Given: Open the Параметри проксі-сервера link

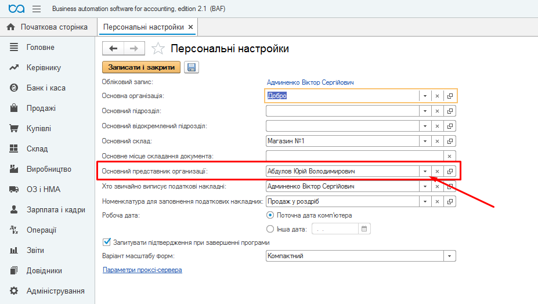Looking at the screenshot, I should pyautogui.click(x=142, y=270).
